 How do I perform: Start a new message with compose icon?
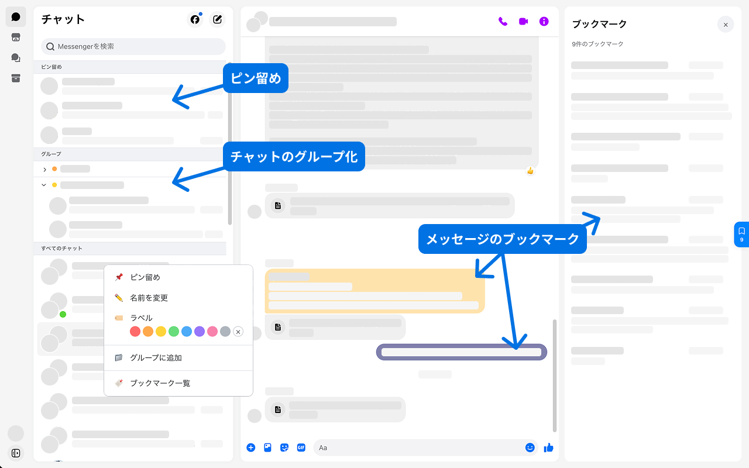pos(217,19)
